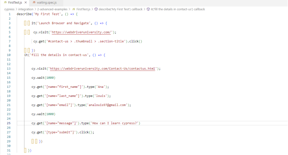The image size is (288, 155).
Task: Switch to the FirstTest.js tab
Action: [x=15, y=2]
